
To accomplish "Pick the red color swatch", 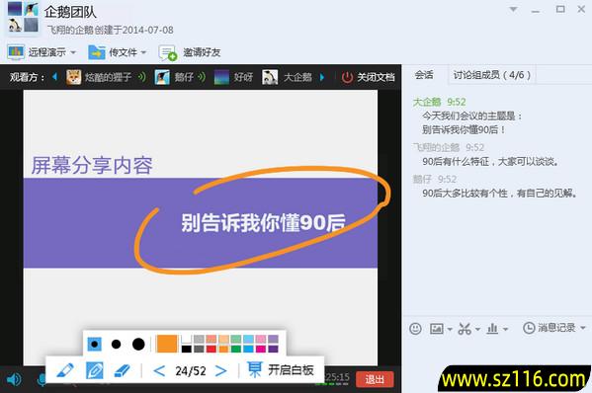I will click(x=211, y=350).
